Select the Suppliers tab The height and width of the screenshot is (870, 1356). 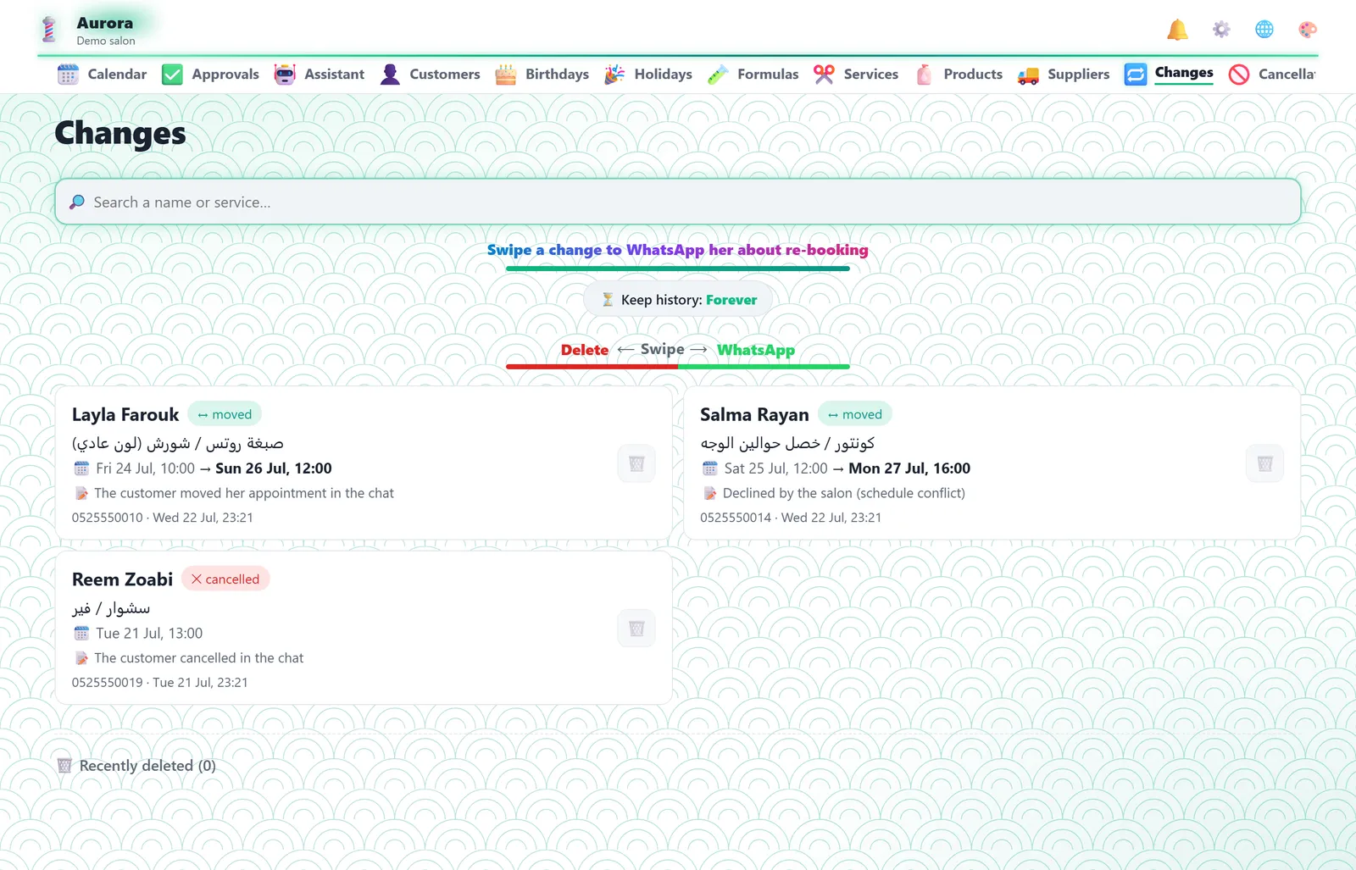pyautogui.click(x=1064, y=75)
